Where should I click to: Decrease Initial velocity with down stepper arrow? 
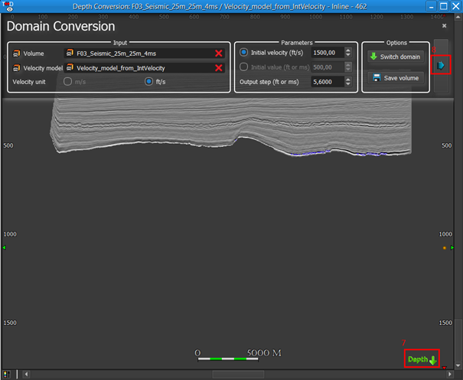coord(348,55)
